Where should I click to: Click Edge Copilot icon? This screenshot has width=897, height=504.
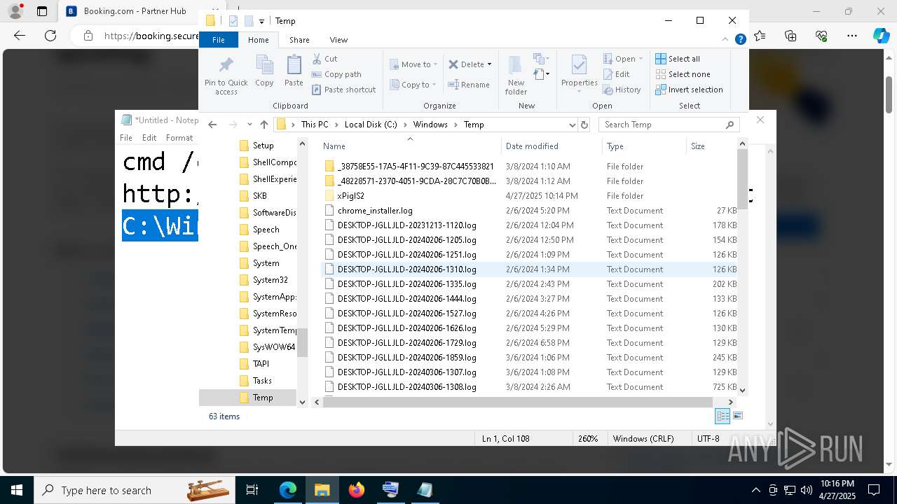point(881,36)
